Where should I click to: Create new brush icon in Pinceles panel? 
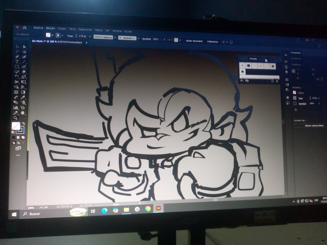[x=272, y=81]
